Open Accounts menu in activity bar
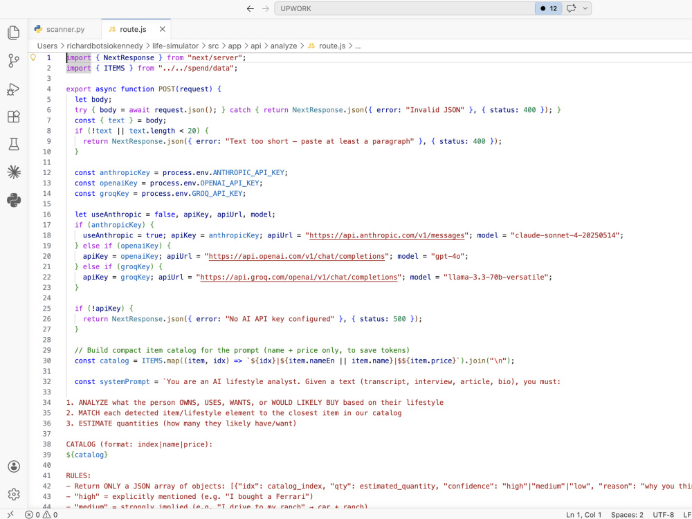 [x=14, y=466]
